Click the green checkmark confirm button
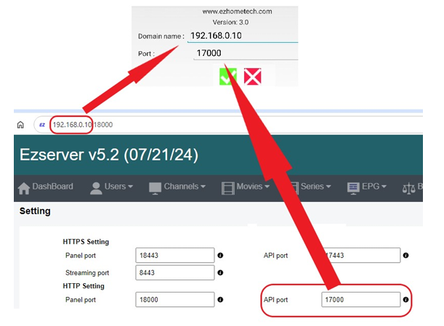This screenshot has width=444, height=326. tap(228, 76)
